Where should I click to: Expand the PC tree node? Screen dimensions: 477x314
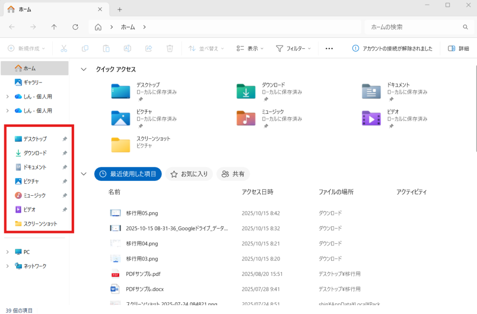(x=7, y=252)
